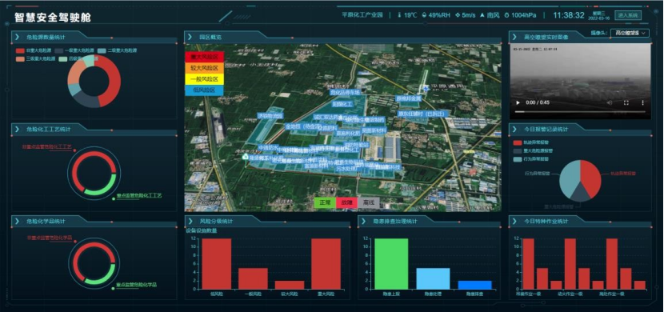This screenshot has width=664, height=312.
Task: Toggle 行为异常报警 legend entry
Action: [x=531, y=159]
